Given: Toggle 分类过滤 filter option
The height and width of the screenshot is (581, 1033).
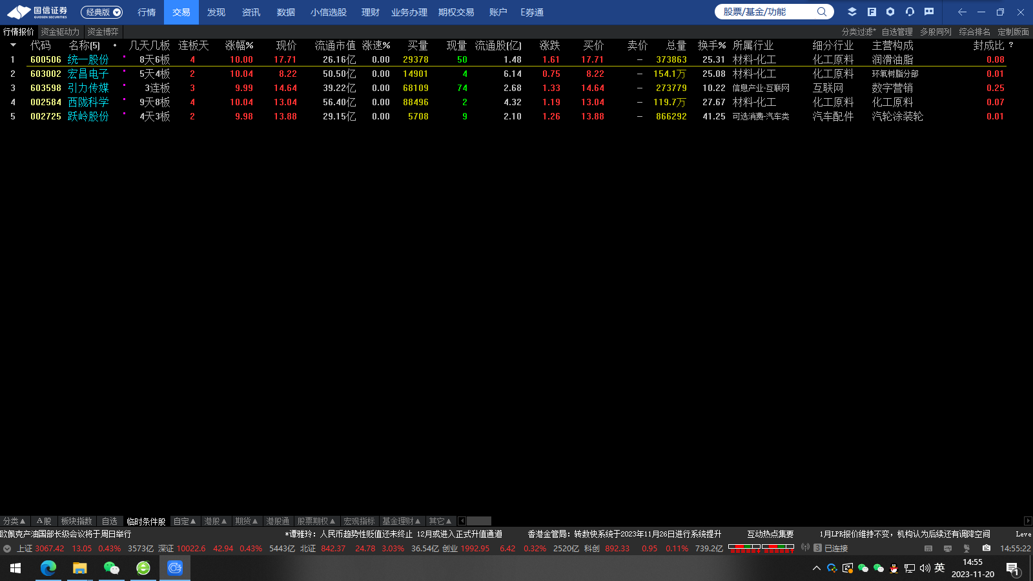Looking at the screenshot, I should click(858, 32).
